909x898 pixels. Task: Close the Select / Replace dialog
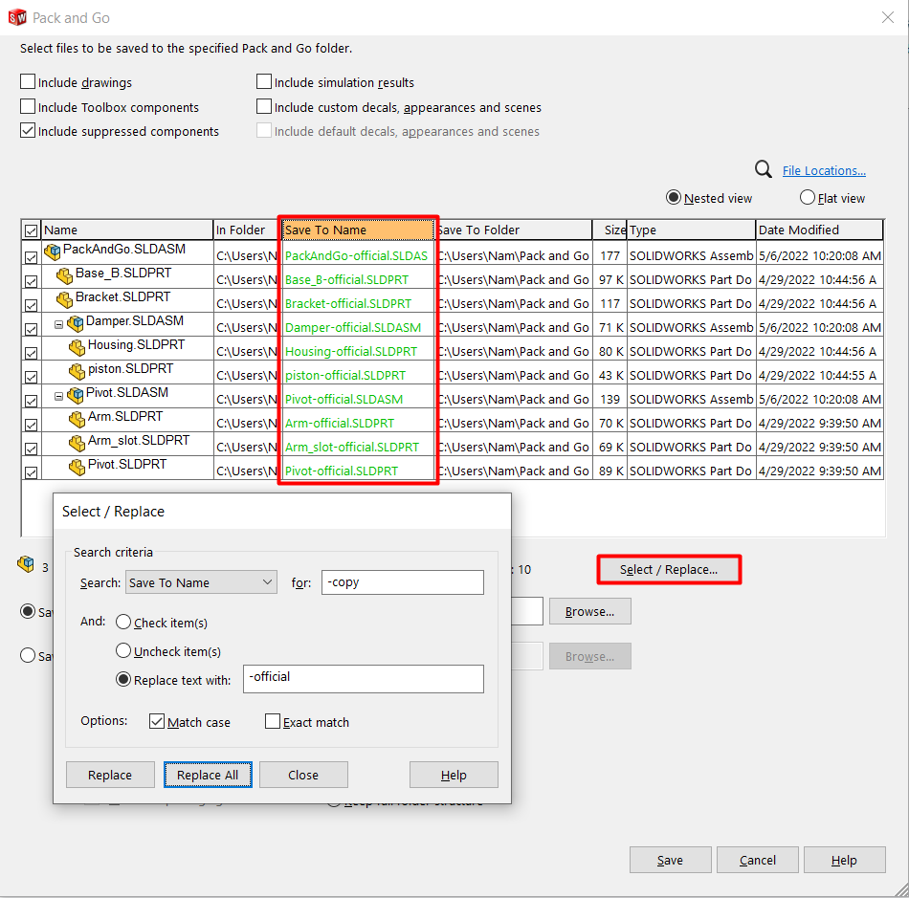click(303, 775)
